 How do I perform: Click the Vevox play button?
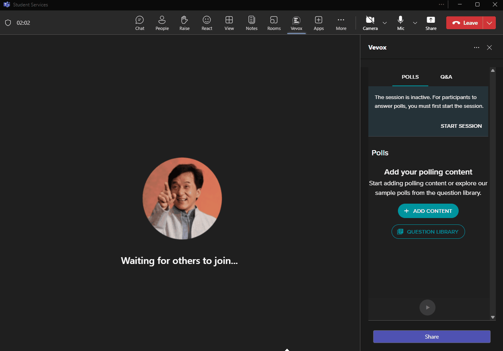[x=427, y=307]
